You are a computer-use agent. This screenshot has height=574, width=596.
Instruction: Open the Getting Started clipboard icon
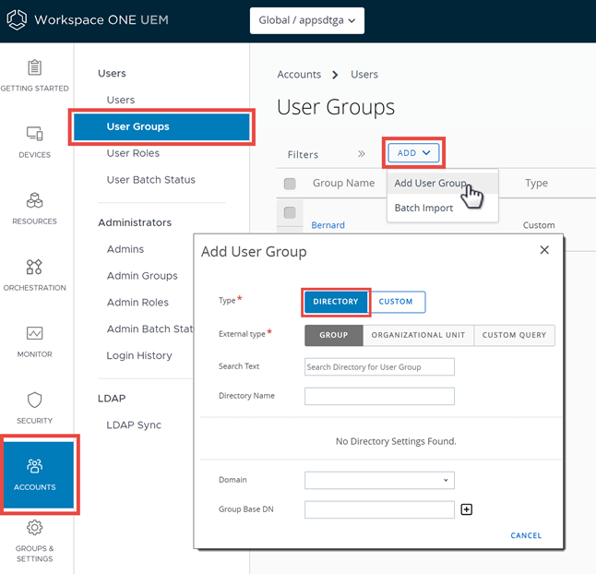(34, 67)
